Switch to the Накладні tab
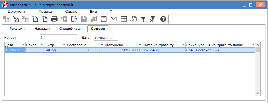This screenshot has height=103, width=268. [42, 29]
